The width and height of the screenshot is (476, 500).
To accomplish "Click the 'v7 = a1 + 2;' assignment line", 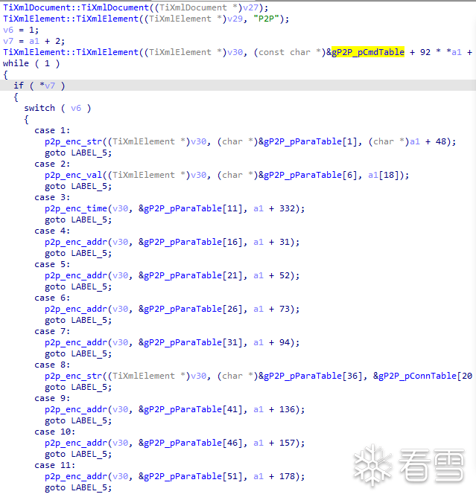I will (x=34, y=41).
